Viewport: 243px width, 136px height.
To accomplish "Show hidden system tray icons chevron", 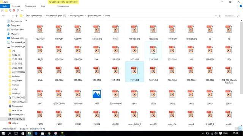I will click(x=203, y=133).
